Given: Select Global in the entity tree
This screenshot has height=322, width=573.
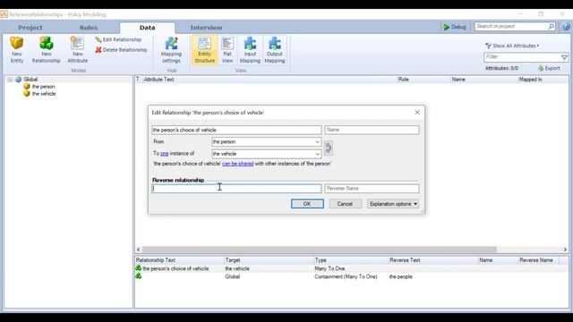Looking at the screenshot, I should [30, 80].
